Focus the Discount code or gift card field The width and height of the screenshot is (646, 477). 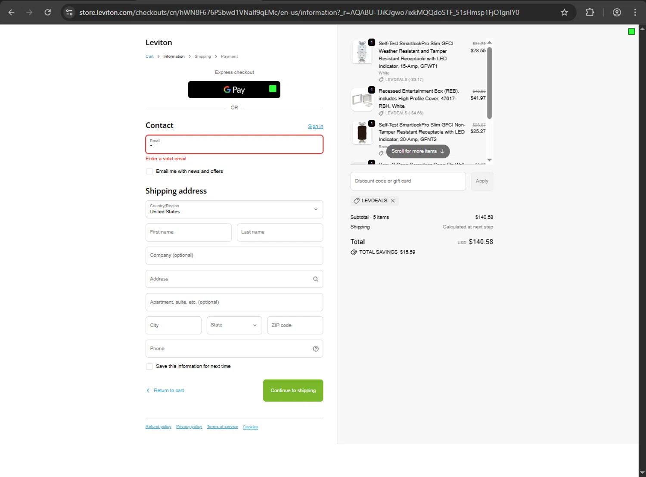[408, 181]
